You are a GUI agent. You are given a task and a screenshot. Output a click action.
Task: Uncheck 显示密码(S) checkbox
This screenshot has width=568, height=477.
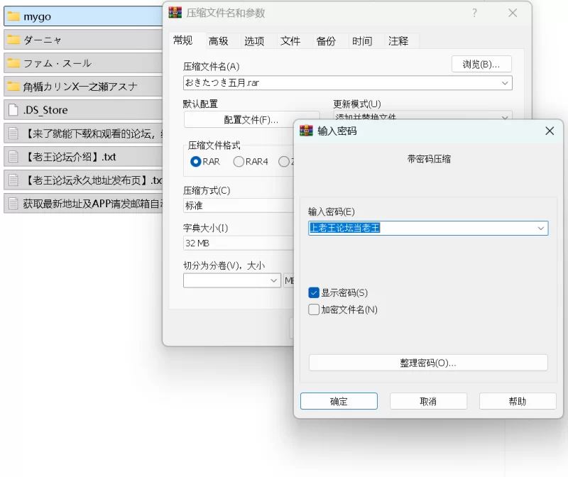tap(314, 292)
